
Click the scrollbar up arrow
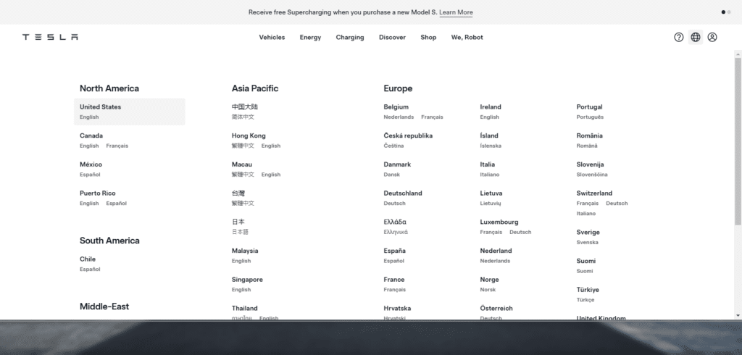(738, 54)
